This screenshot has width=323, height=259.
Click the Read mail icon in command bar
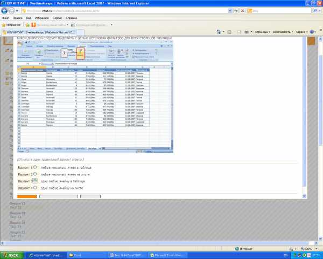tap(239, 32)
